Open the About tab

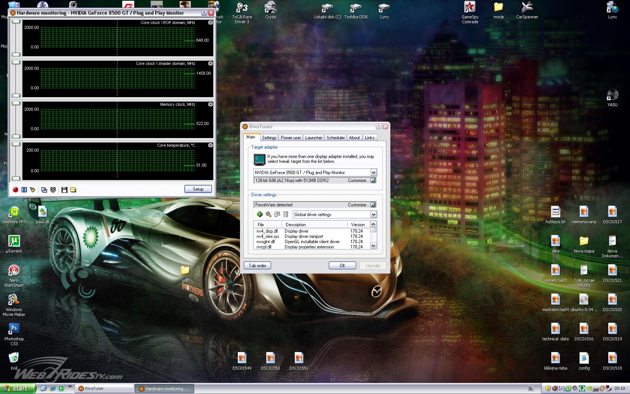tap(354, 138)
